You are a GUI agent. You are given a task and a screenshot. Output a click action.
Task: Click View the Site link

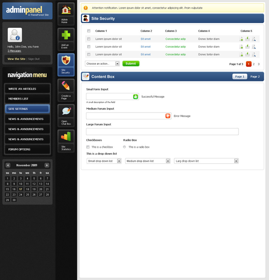(16, 59)
